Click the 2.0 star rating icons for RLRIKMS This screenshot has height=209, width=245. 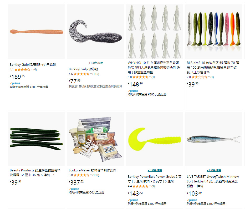point(200,77)
